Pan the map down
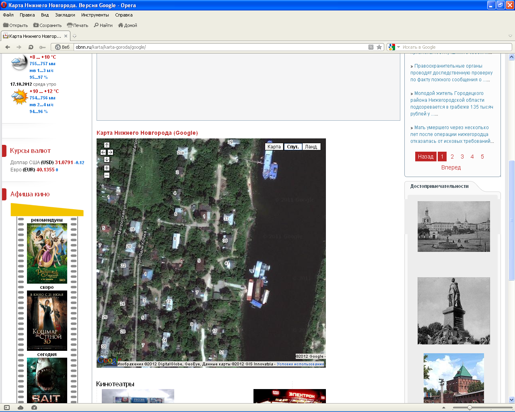 [x=107, y=159]
